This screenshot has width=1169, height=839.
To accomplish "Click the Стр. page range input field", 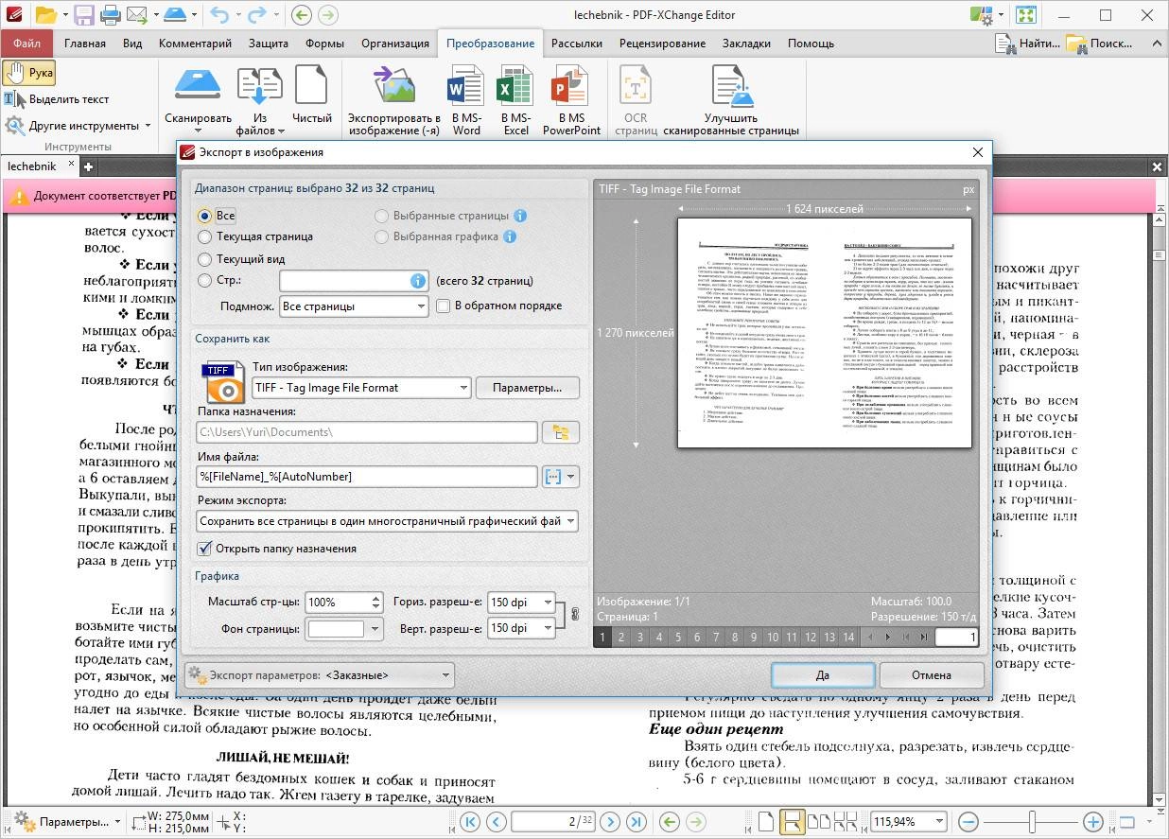I will click(x=354, y=281).
